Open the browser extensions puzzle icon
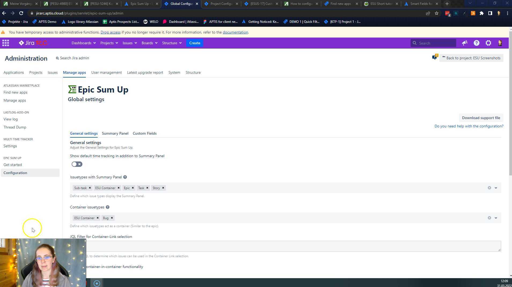512x287 pixels. tap(481, 13)
